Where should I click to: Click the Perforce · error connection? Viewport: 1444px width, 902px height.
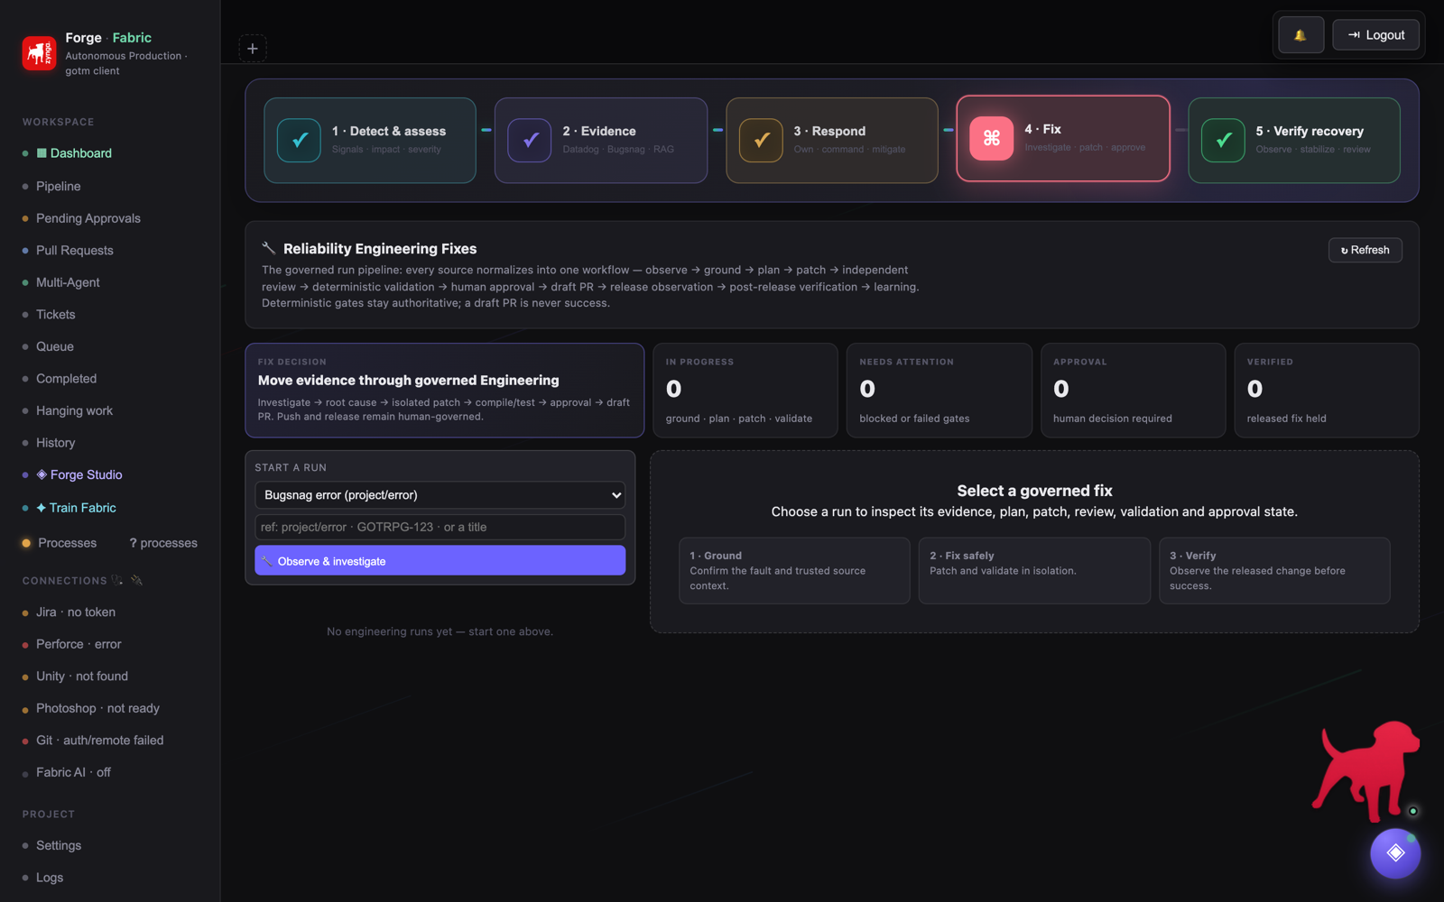[x=79, y=644]
